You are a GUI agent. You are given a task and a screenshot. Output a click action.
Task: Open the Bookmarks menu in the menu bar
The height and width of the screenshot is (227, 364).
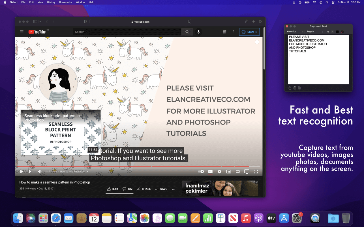[x=65, y=2]
